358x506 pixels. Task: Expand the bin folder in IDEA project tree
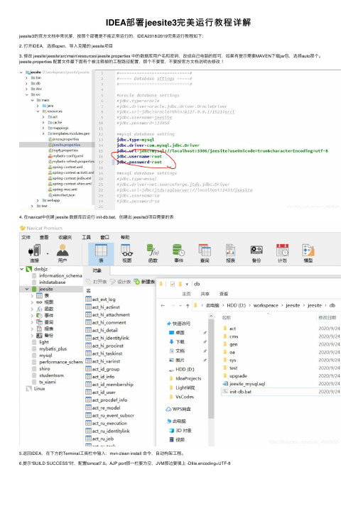26,78
